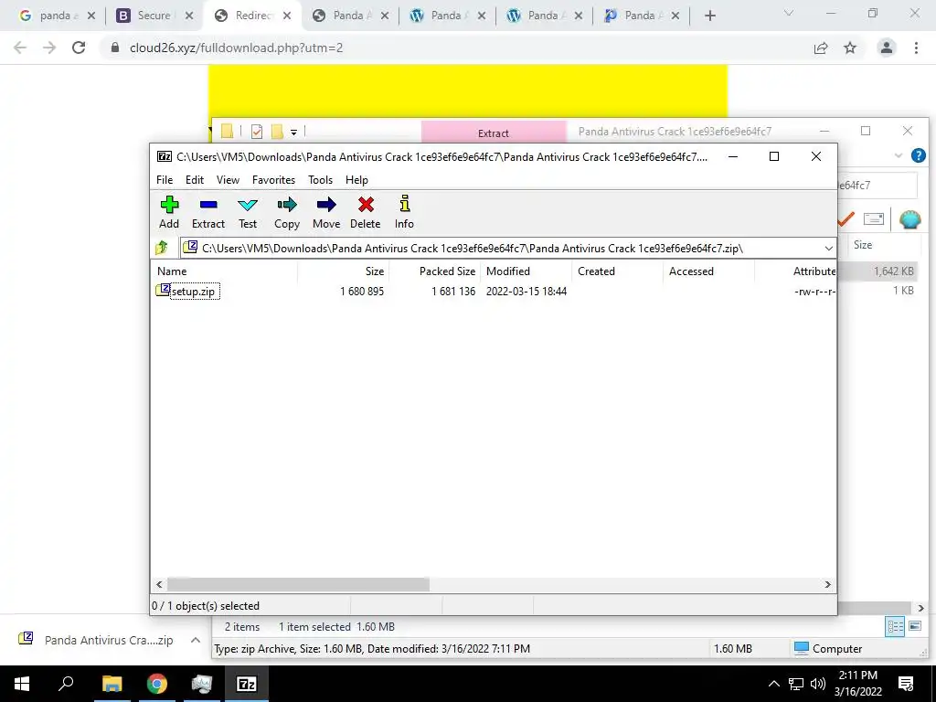Click the setup.zip modified date 2022-03-15 18:44
The width and height of the screenshot is (936, 702).
[526, 292]
